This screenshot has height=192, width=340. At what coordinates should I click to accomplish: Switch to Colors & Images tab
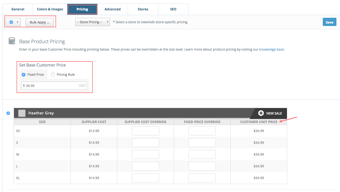point(50,9)
